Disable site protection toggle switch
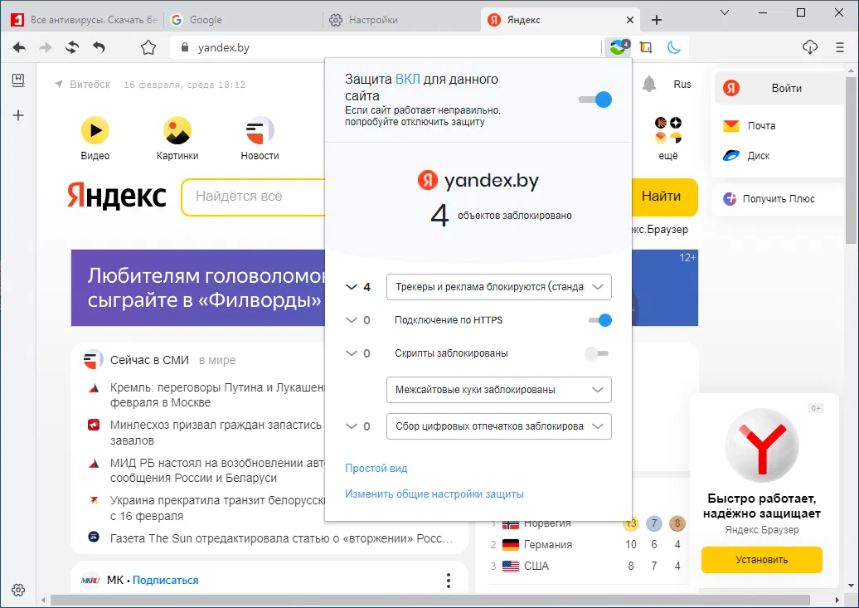Screen dimensions: 859x608 click(x=595, y=100)
